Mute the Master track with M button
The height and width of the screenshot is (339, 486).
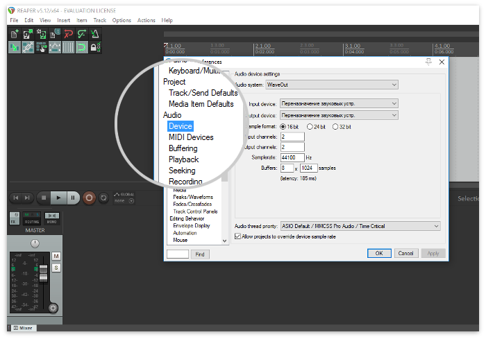[56, 256]
